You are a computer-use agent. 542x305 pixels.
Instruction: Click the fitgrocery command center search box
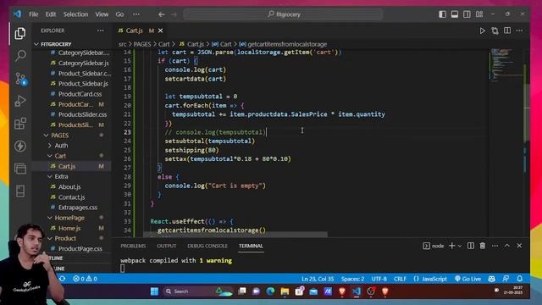coord(283,14)
